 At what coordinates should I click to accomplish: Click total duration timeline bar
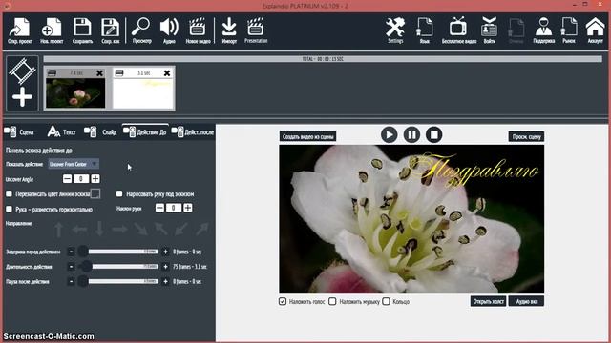pos(323,59)
